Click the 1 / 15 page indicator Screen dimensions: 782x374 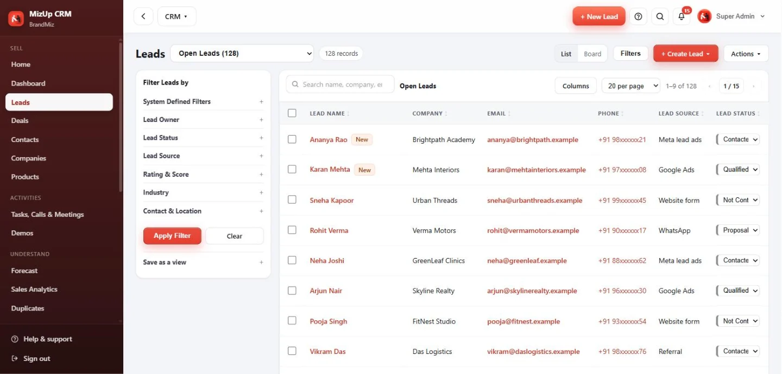point(732,86)
